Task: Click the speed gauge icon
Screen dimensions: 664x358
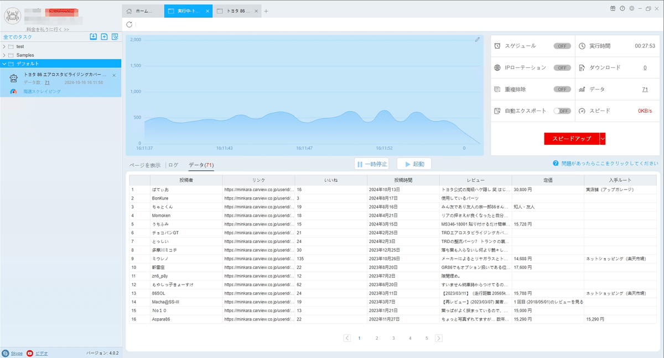Action: 582,110
